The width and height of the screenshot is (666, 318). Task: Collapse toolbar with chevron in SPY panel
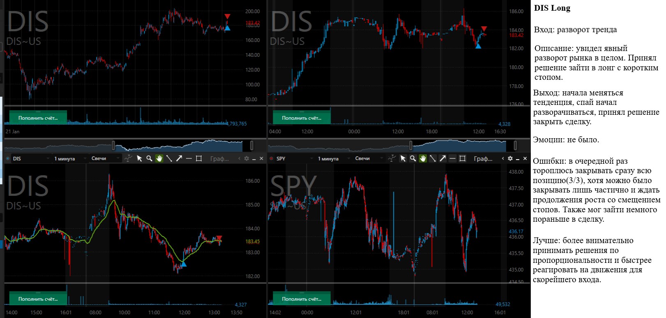503,158
